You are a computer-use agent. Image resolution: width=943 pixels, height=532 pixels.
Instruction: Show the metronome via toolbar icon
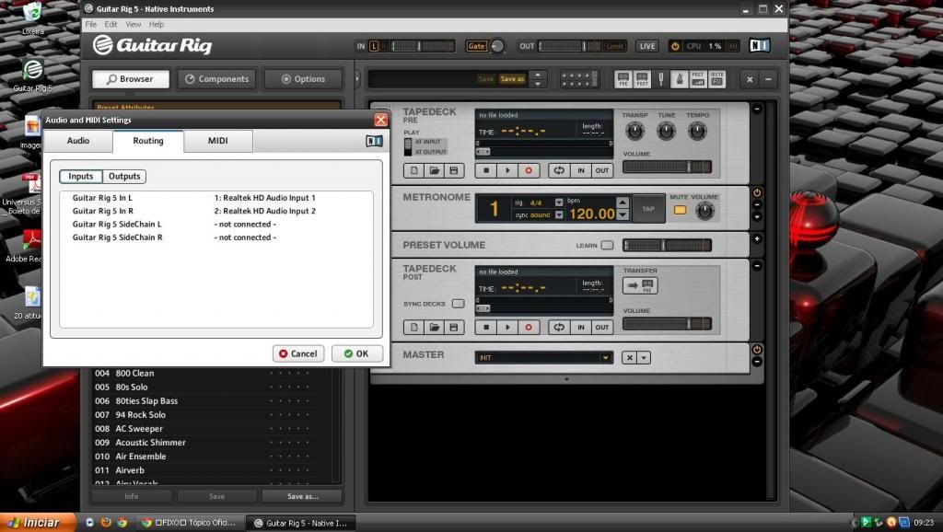tap(680, 79)
